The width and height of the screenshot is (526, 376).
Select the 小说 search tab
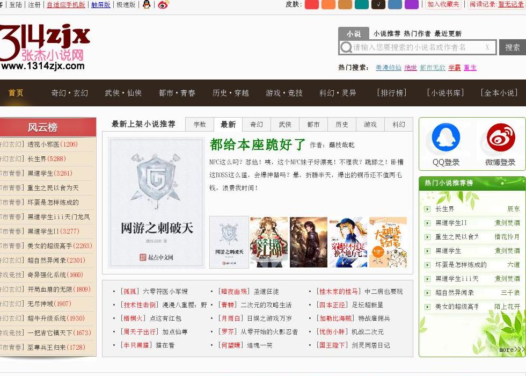tap(354, 33)
